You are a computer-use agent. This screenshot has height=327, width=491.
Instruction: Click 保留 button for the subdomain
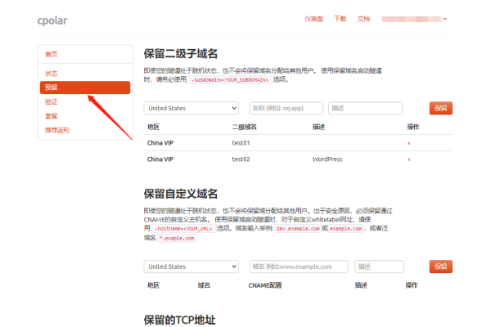(x=440, y=108)
